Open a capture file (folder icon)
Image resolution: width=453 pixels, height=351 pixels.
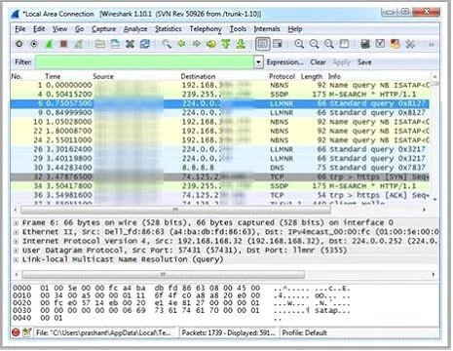(100, 44)
